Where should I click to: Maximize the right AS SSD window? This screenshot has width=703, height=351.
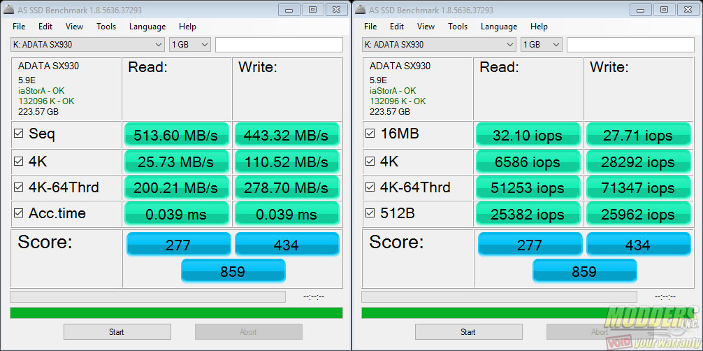[664, 9]
